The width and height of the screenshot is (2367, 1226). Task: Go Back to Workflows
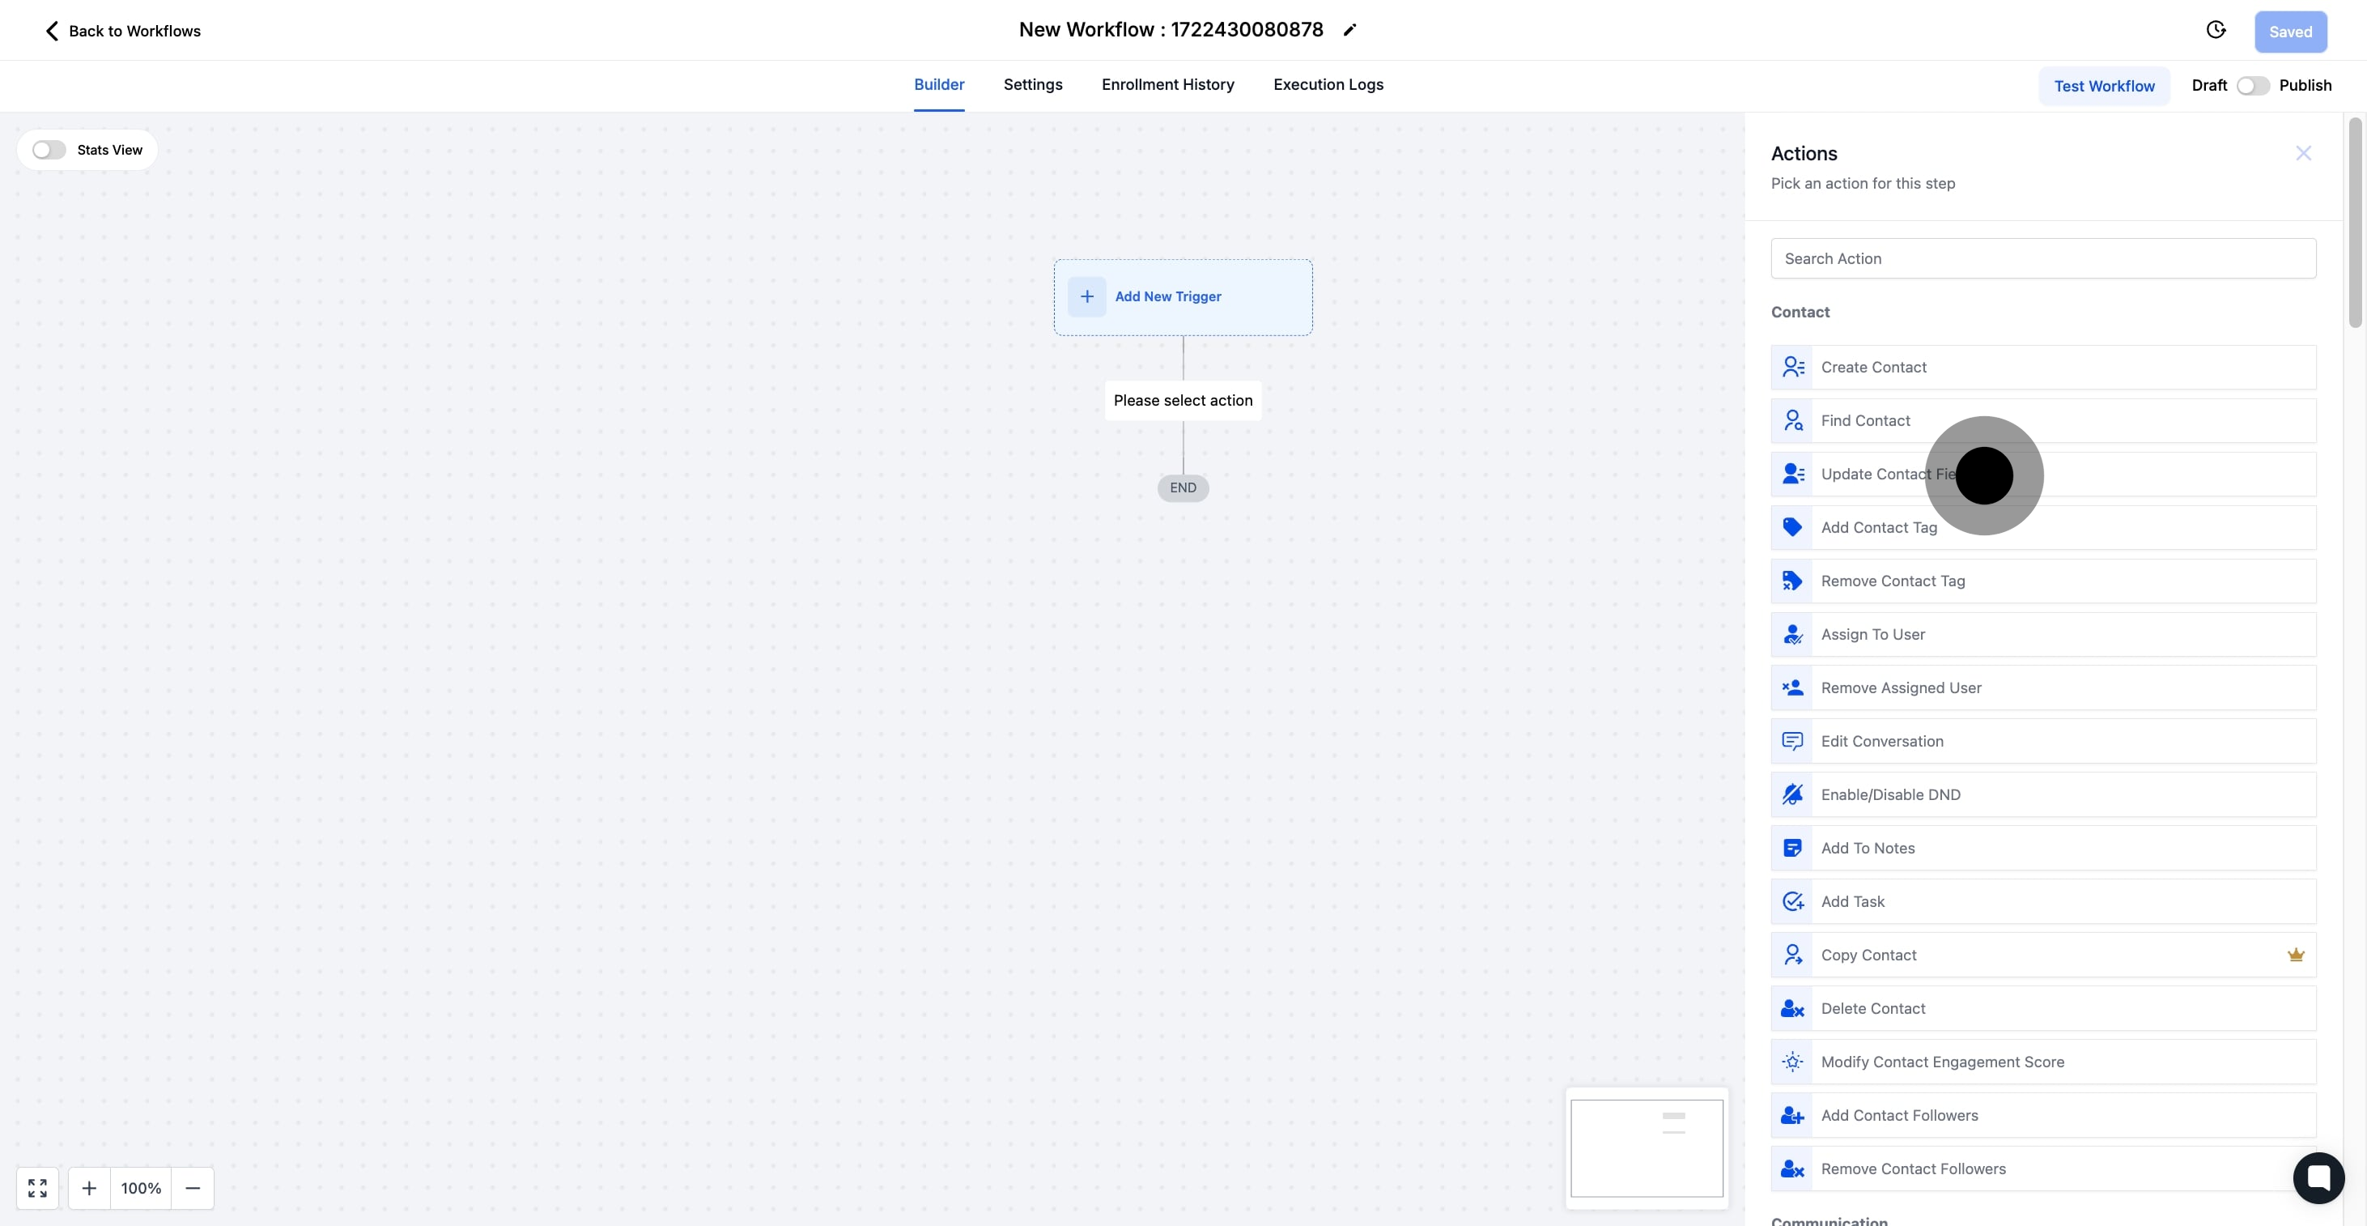click(x=121, y=30)
